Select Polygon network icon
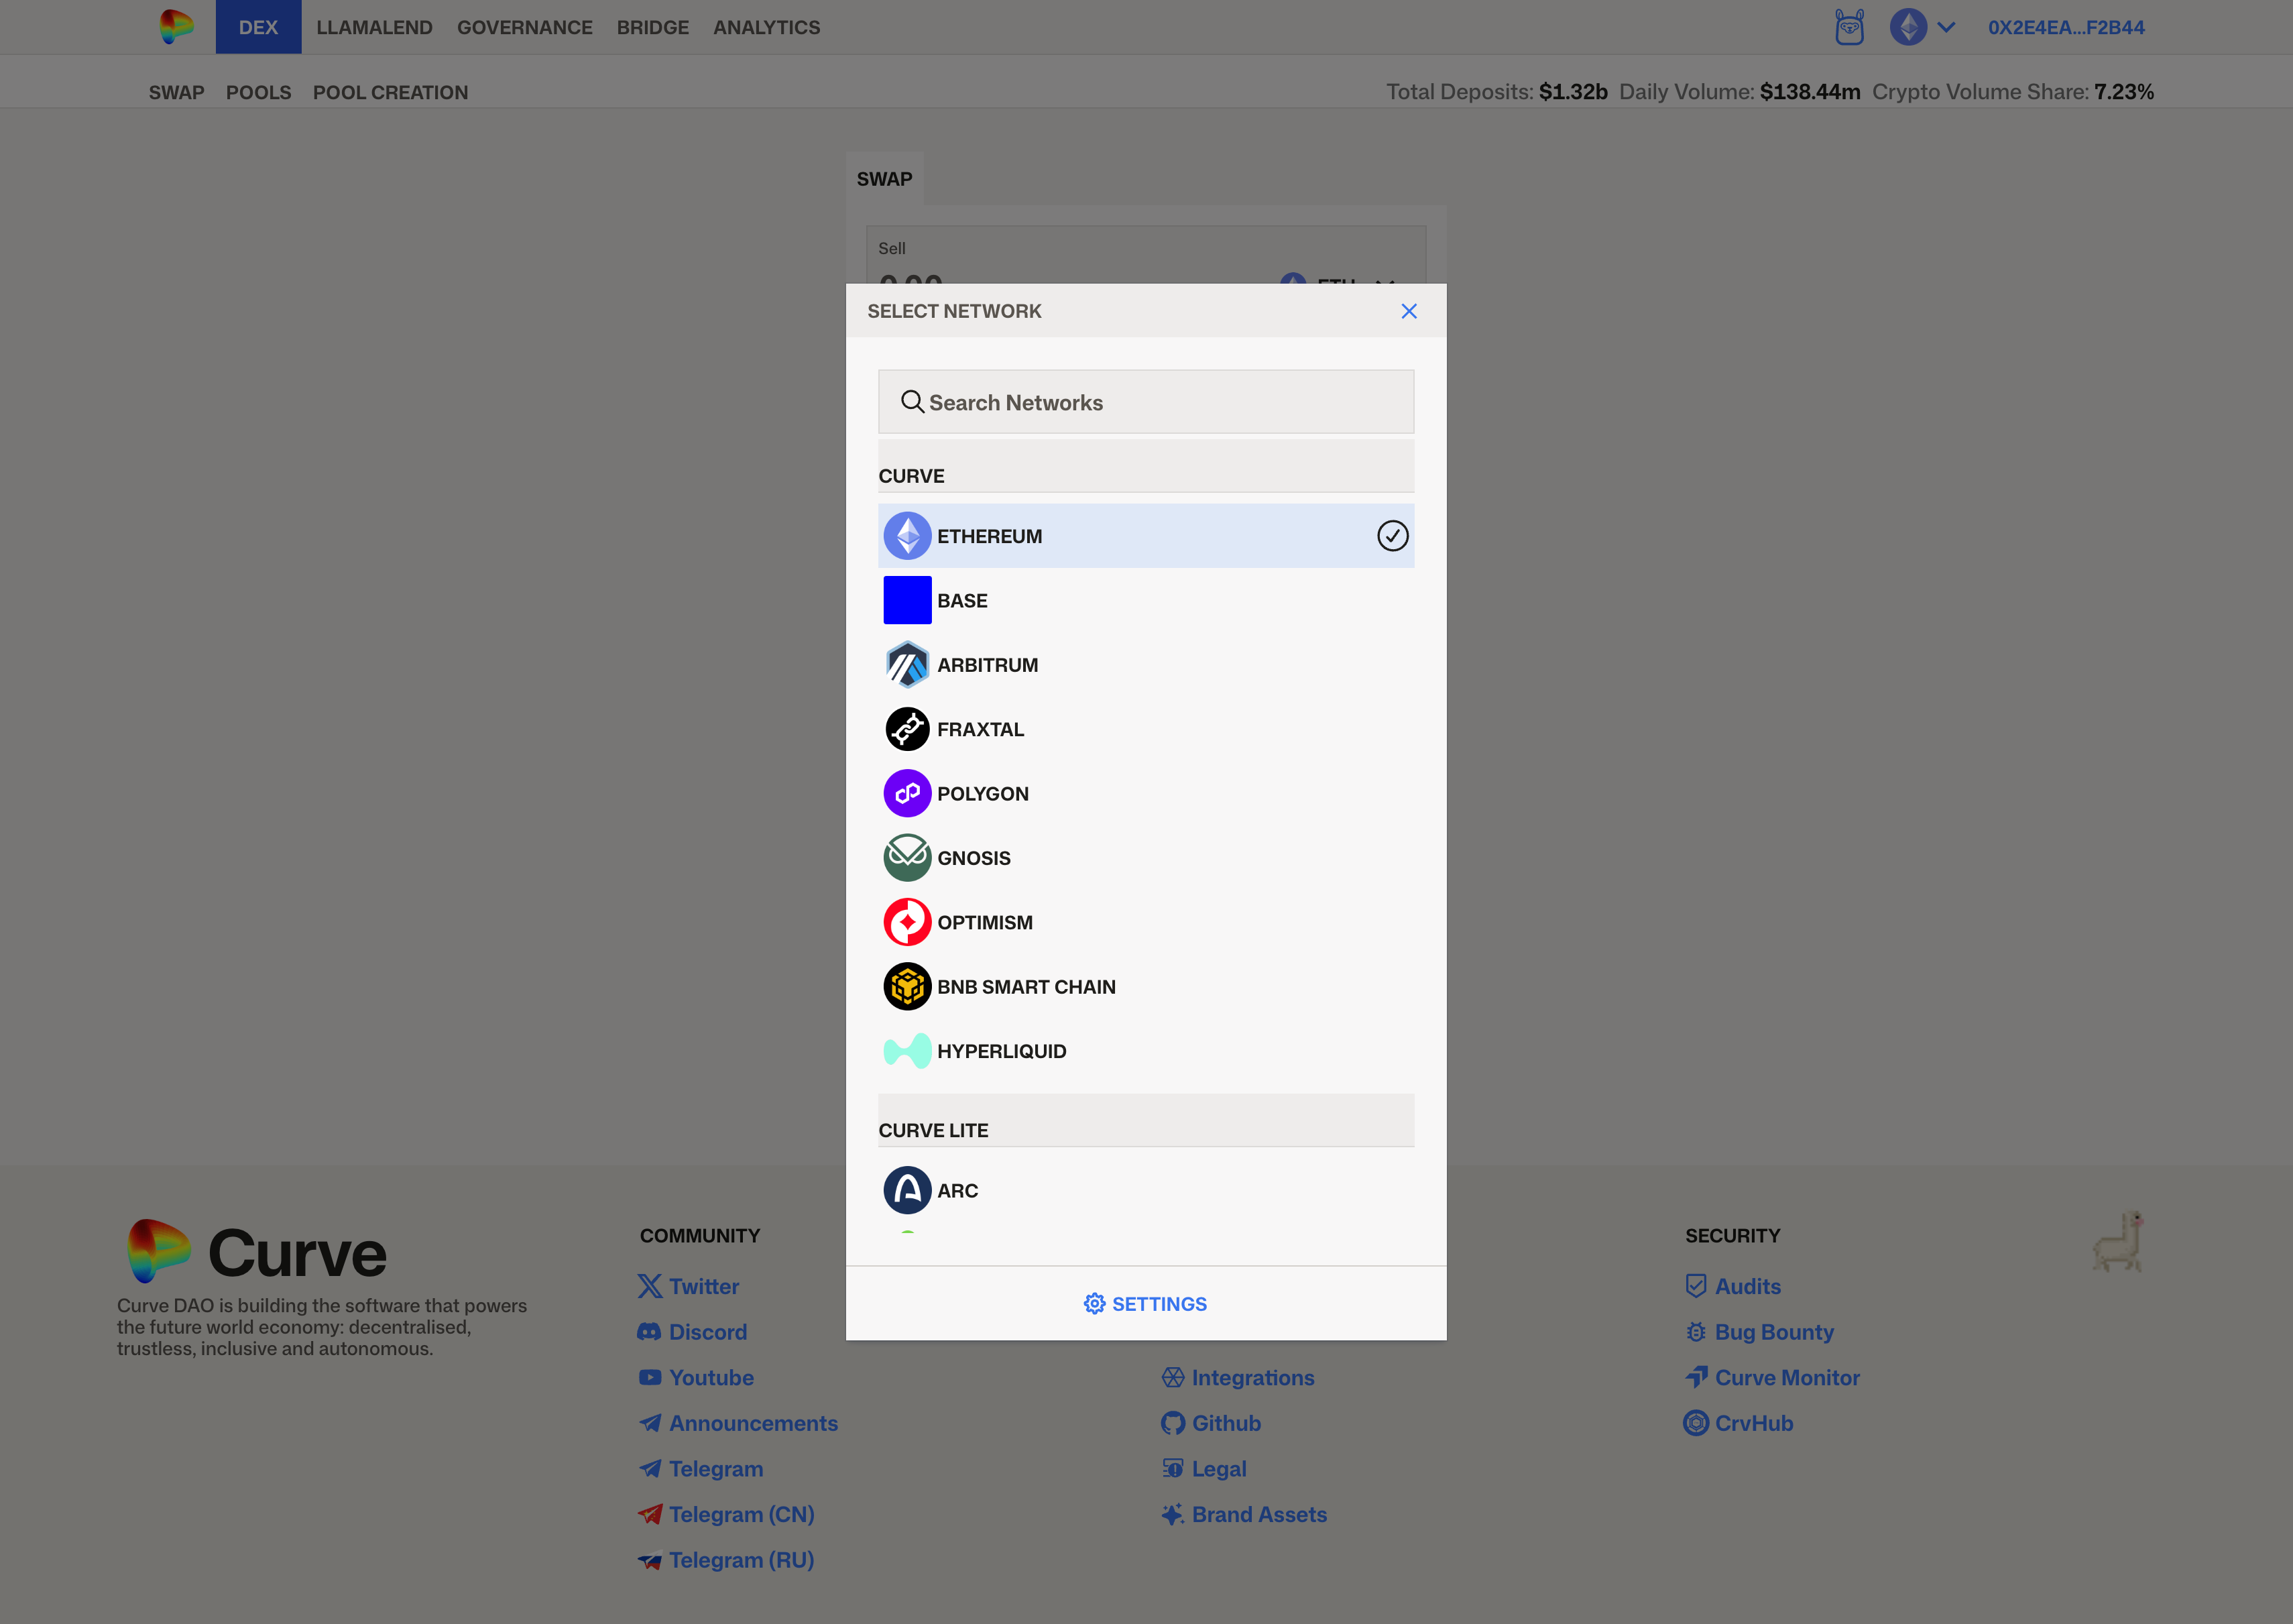 pos(907,793)
